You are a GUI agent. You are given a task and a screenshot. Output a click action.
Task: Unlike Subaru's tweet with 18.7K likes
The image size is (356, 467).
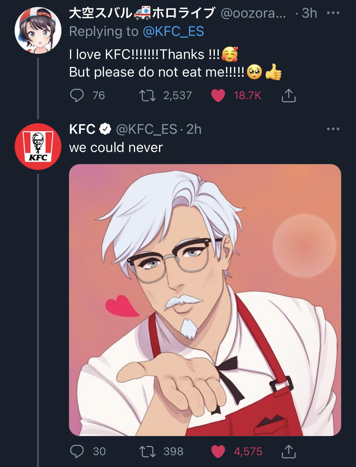218,95
